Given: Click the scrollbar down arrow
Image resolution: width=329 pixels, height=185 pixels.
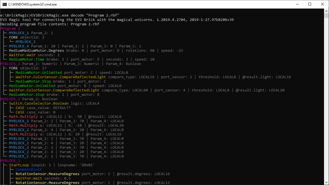Looking at the screenshot, I should tap(327, 183).
